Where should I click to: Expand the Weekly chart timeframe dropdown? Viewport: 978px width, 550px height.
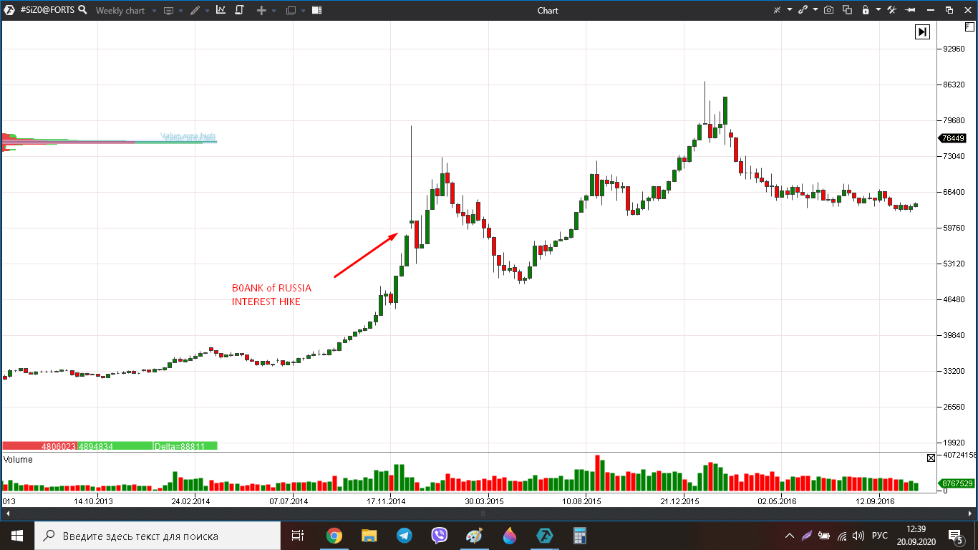pos(154,11)
